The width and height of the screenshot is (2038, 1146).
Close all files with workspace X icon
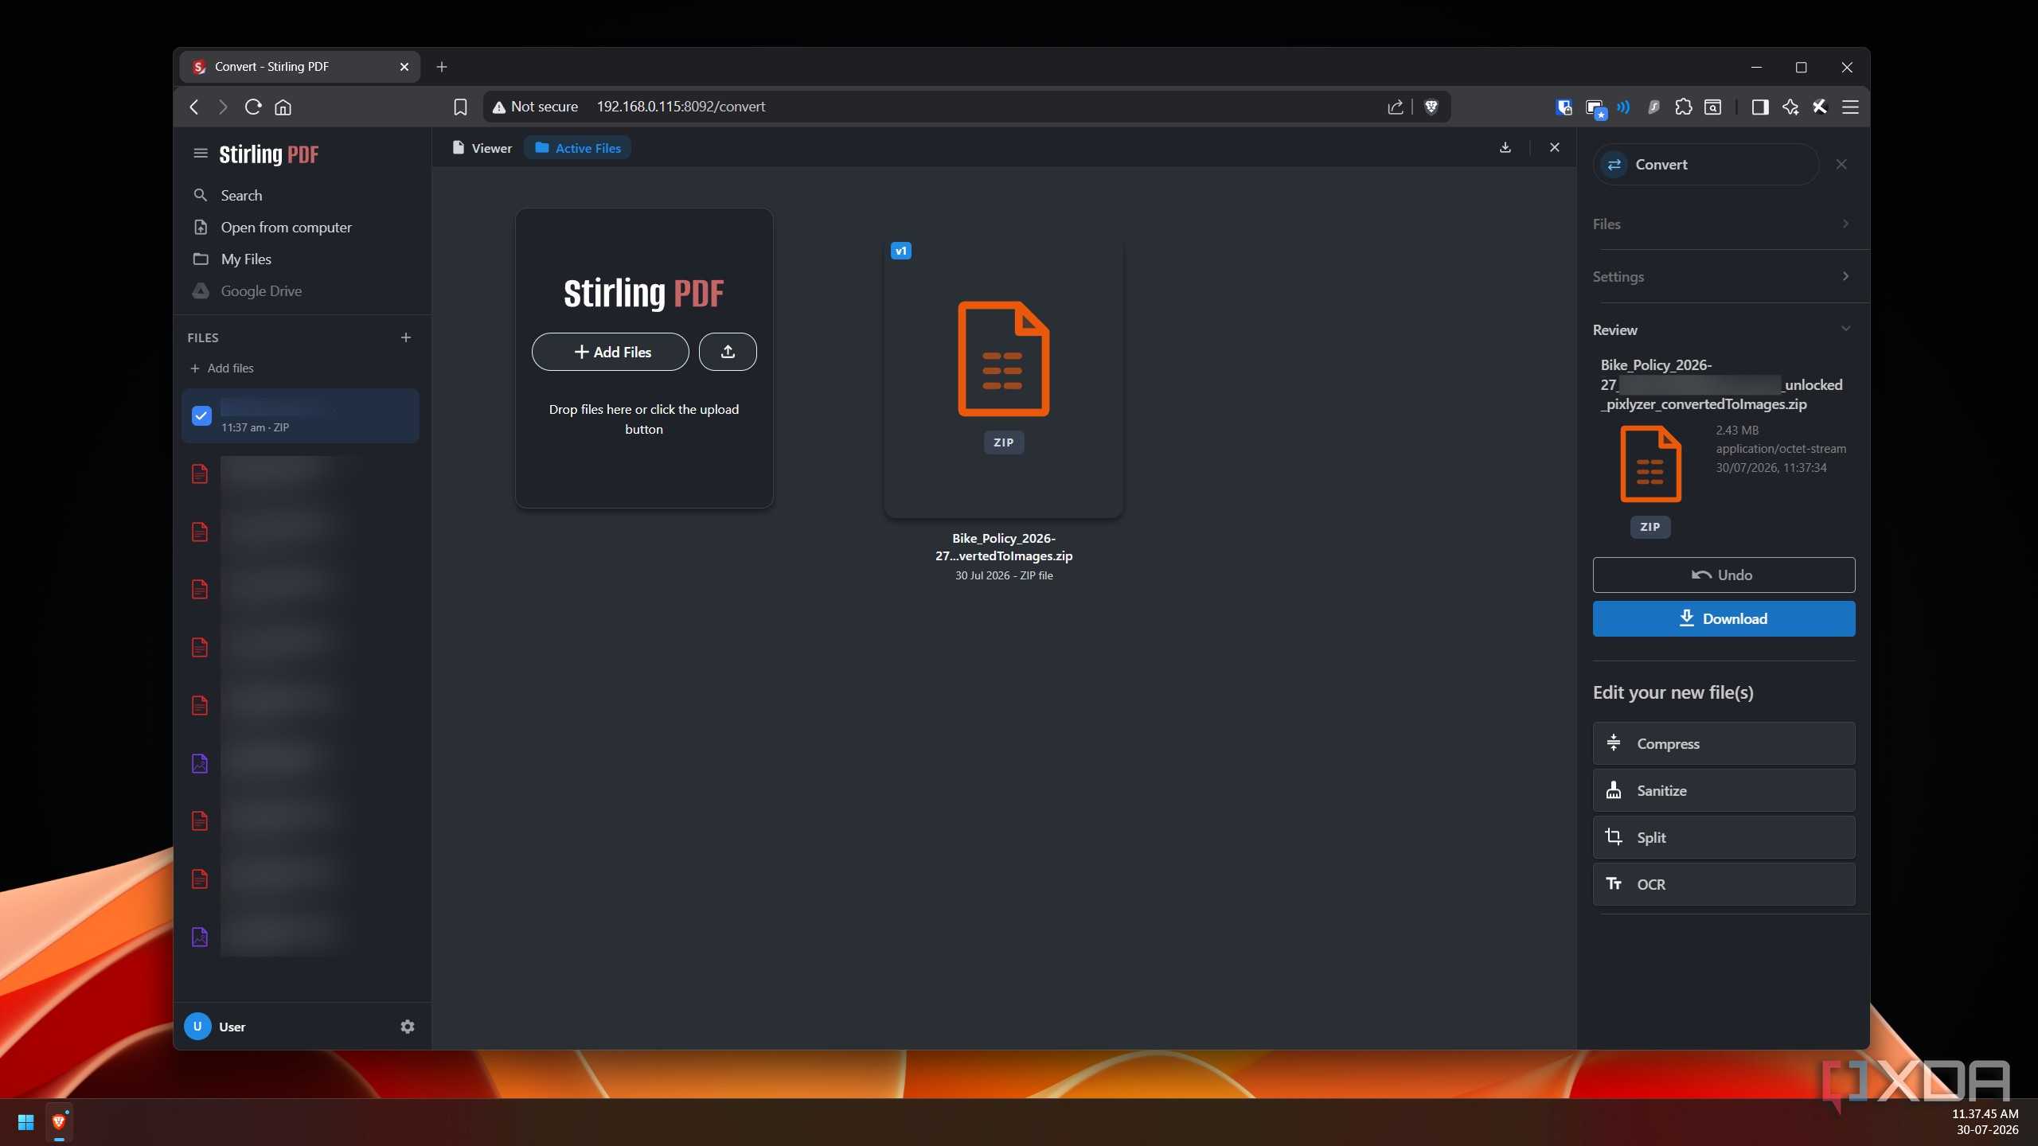(x=1554, y=147)
